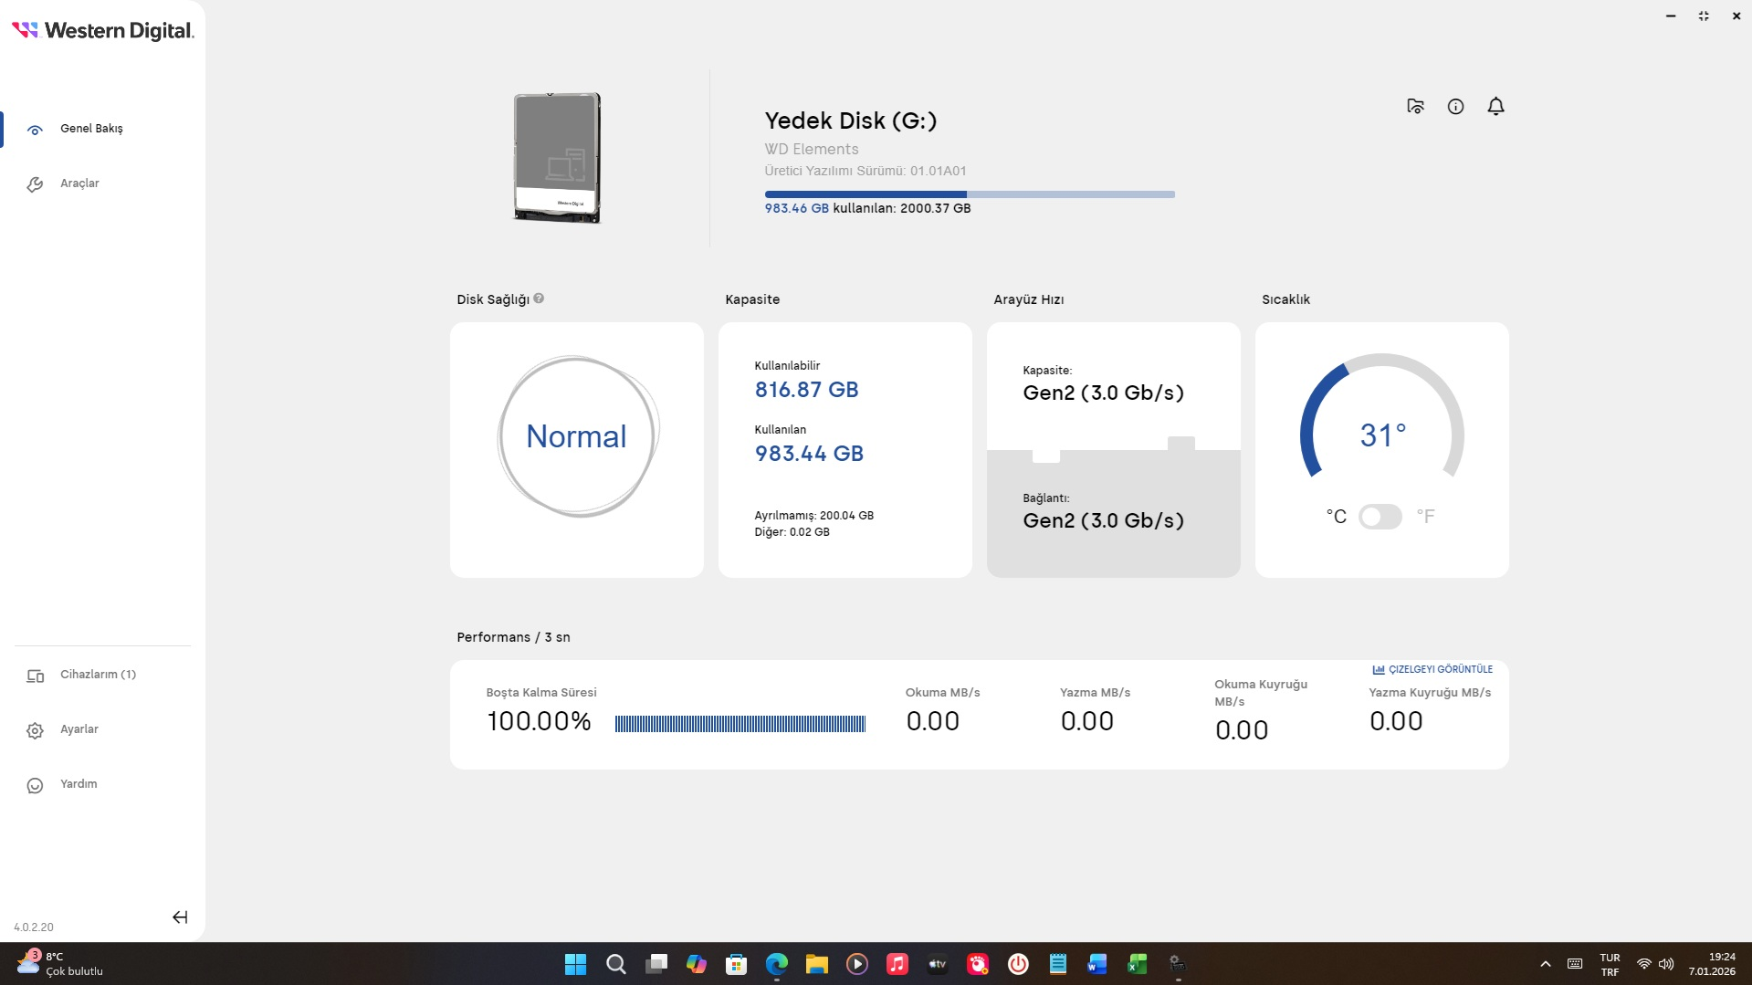This screenshot has height=985, width=1752.
Task: Click the idle time bar graph
Action: [x=740, y=724]
